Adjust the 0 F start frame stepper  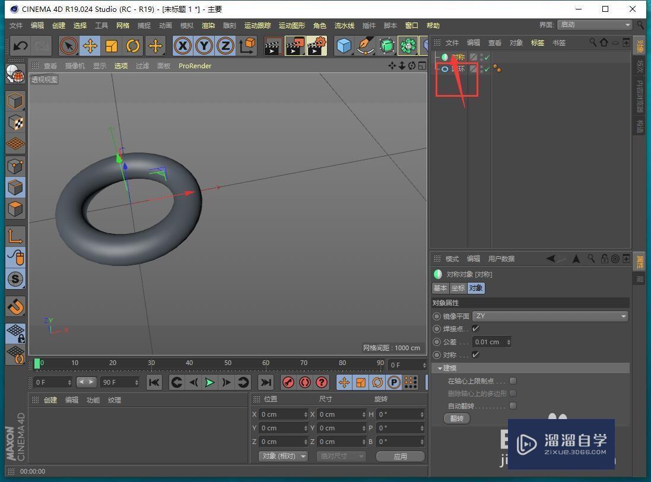tap(69, 382)
